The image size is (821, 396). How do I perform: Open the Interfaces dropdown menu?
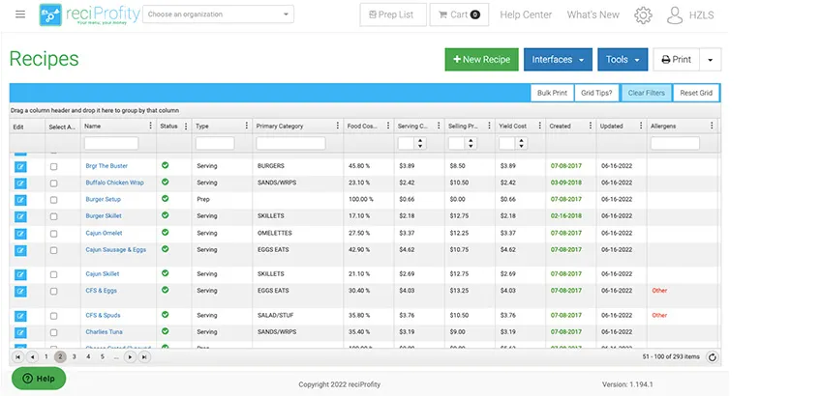(558, 60)
